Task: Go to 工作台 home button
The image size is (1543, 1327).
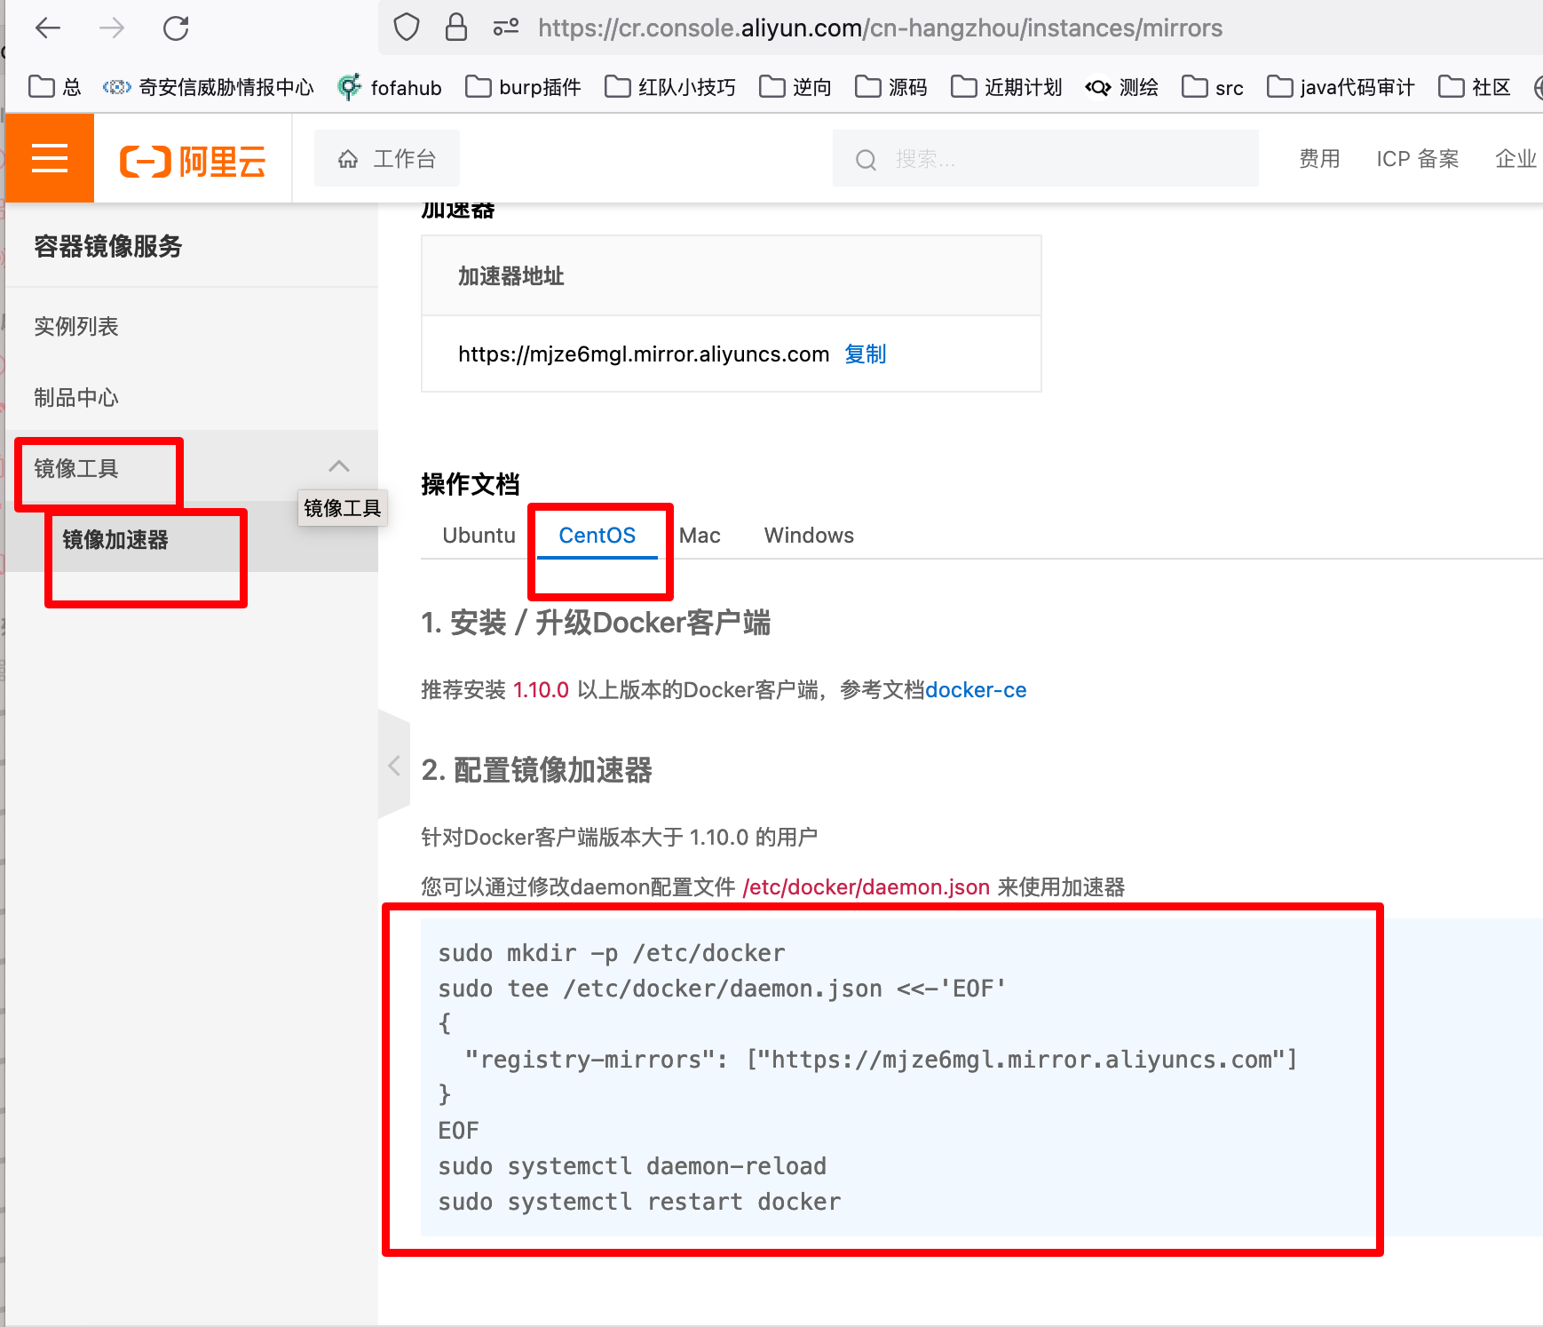Action: click(x=387, y=158)
